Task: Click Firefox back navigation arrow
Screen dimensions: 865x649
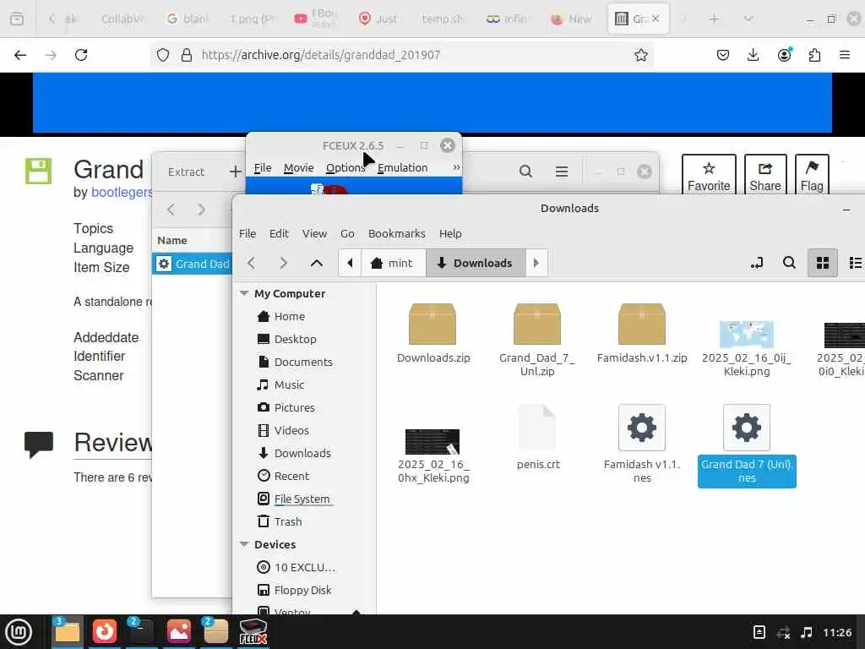Action: 20,55
